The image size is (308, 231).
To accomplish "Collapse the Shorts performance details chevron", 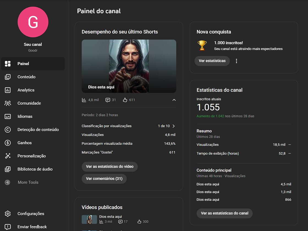I will click(174, 100).
